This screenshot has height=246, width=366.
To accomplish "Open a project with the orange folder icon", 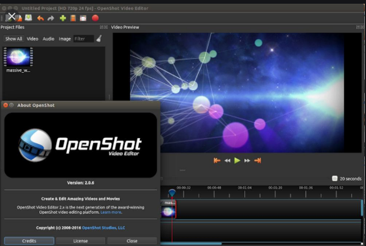I will tap(19, 18).
